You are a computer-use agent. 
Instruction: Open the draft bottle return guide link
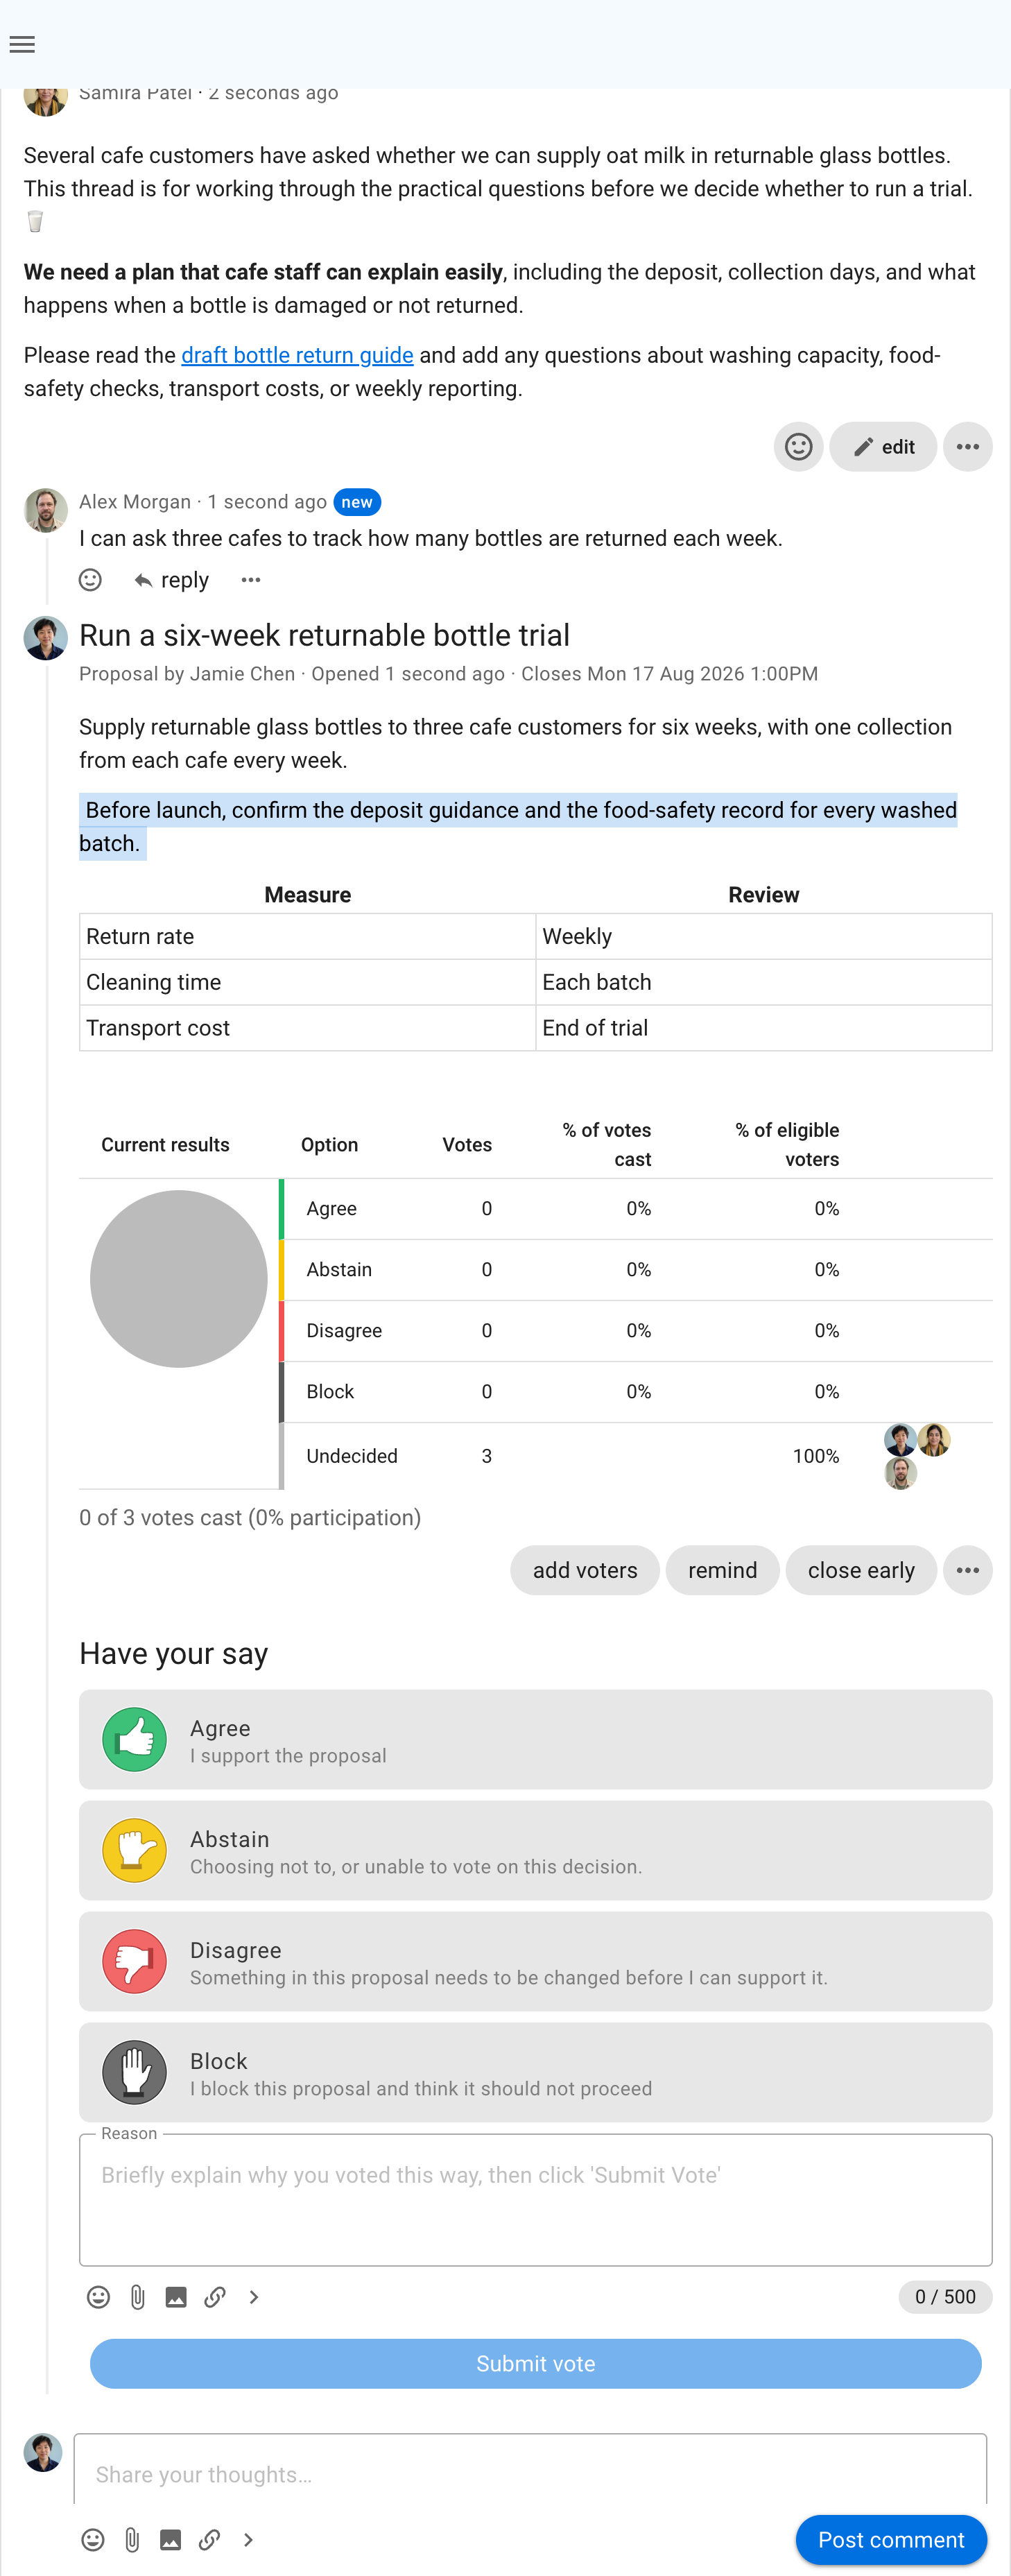pyautogui.click(x=297, y=355)
